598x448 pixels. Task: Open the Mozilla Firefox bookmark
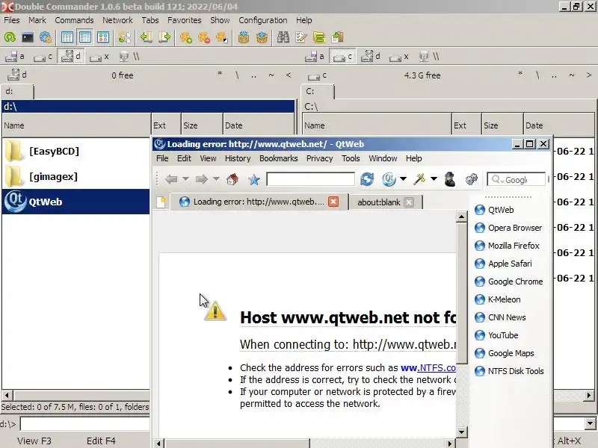[x=507, y=246]
